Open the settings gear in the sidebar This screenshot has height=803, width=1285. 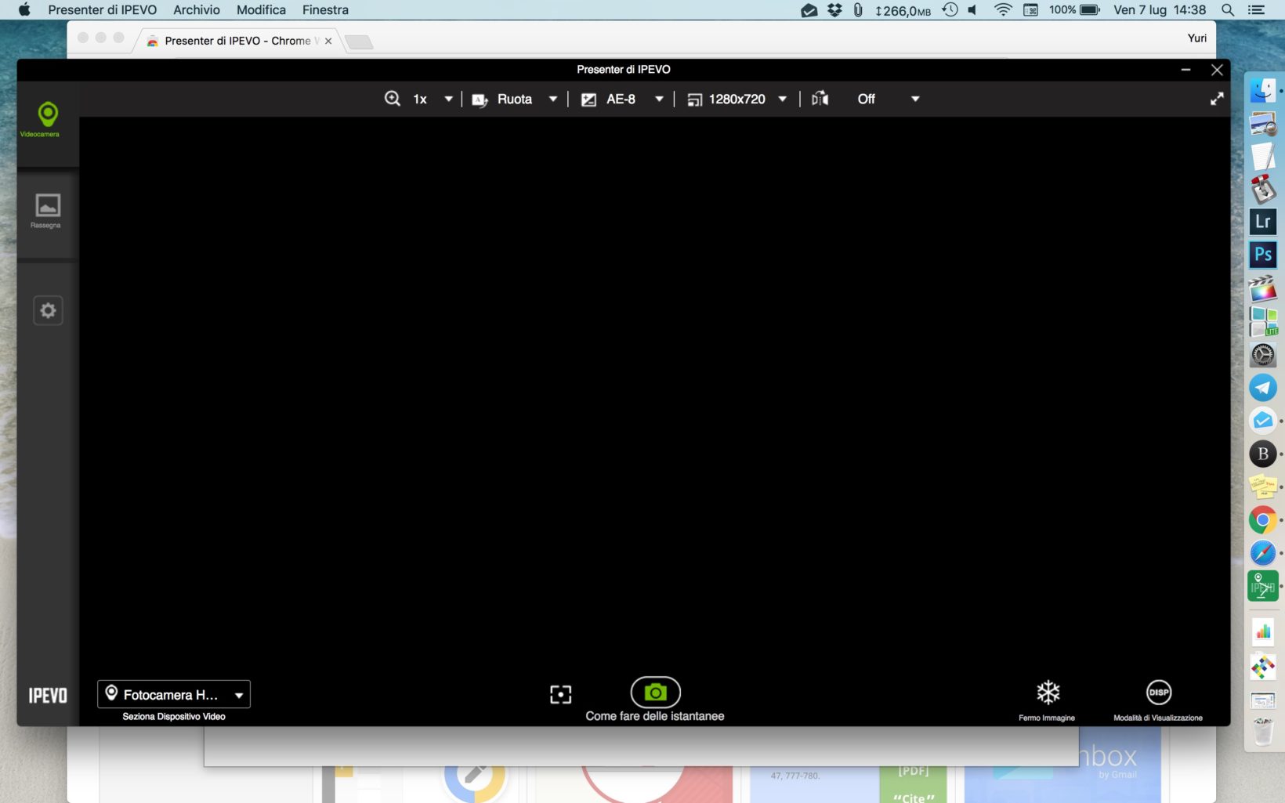tap(48, 310)
